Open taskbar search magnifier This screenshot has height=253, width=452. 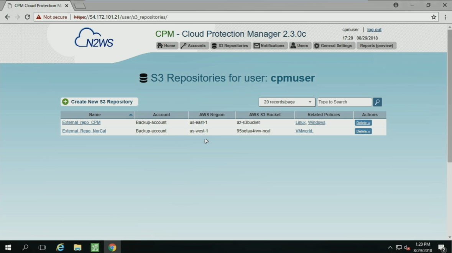coord(25,247)
